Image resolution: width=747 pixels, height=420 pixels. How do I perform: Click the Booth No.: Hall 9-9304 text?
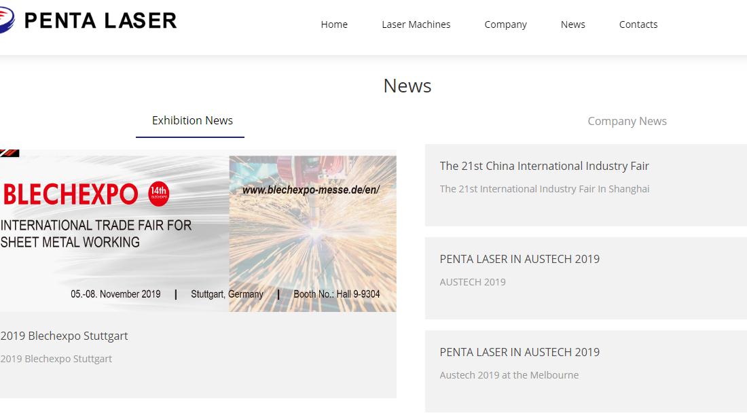[x=336, y=294]
